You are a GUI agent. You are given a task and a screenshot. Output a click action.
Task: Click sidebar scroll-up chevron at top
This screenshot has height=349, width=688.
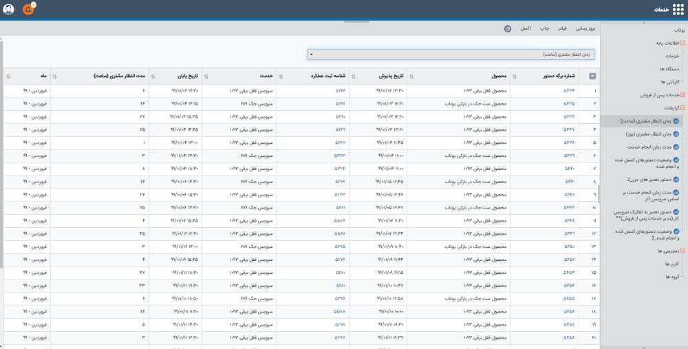(644, 23)
